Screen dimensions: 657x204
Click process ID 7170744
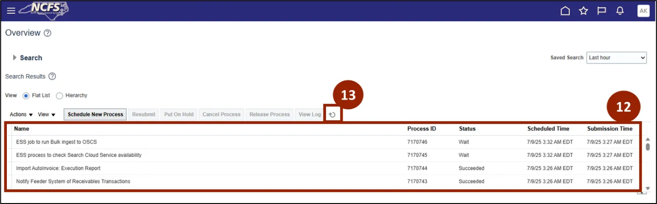[417, 168]
